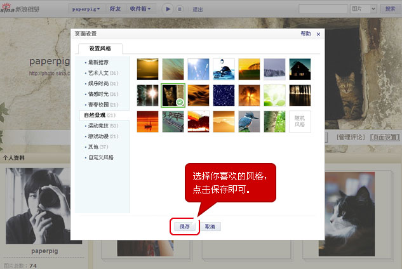Open the 好友 friends menu
This screenshot has height=269, width=402.
(115, 9)
